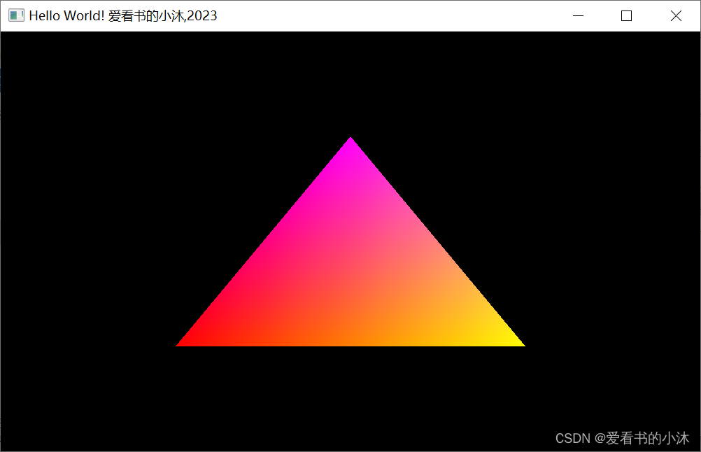Click the application icon in title bar
Screen dimensions: 701x452
tap(16, 15)
